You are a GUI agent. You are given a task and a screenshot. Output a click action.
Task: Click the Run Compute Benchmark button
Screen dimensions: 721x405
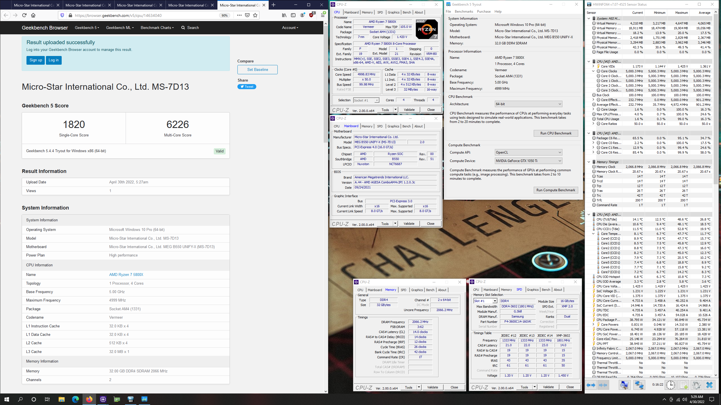(x=556, y=190)
